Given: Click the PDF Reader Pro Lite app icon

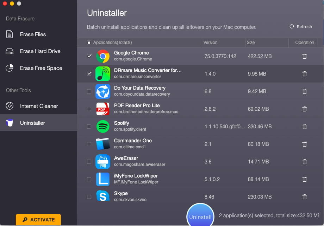Looking at the screenshot, I should [103, 109].
